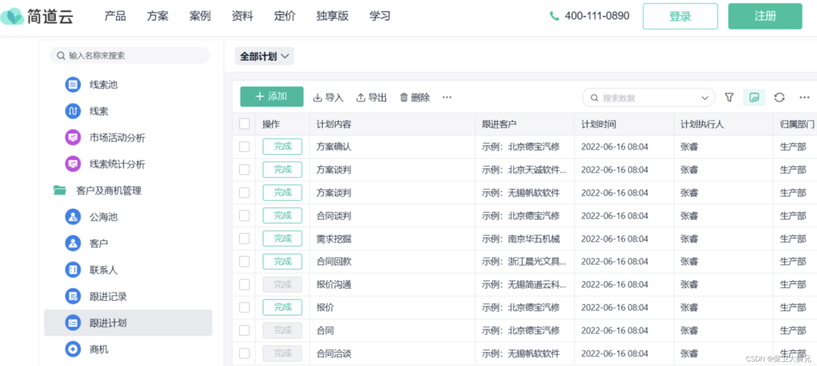Select the 客户及商机管理 folder label
Screen dimensions: 817x366
pyautogui.click(x=109, y=191)
